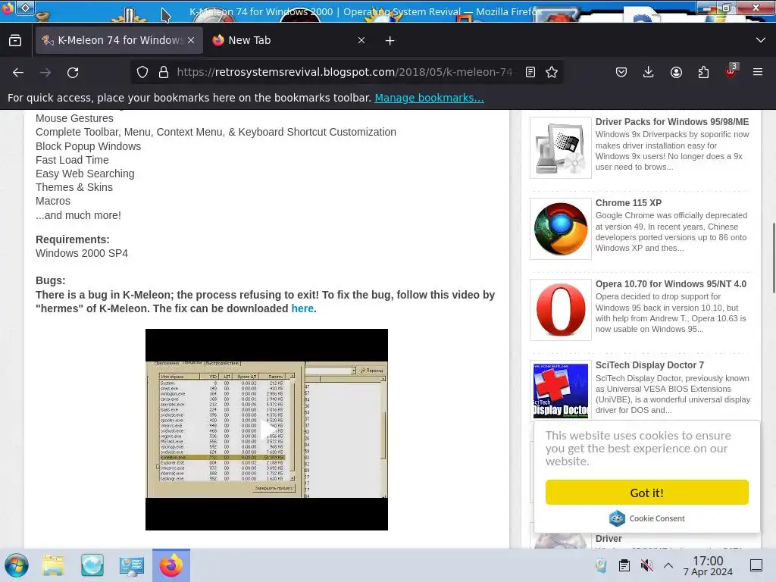The image size is (776, 582).
Task: Open Chrome 115 XP article link
Action: click(x=628, y=203)
